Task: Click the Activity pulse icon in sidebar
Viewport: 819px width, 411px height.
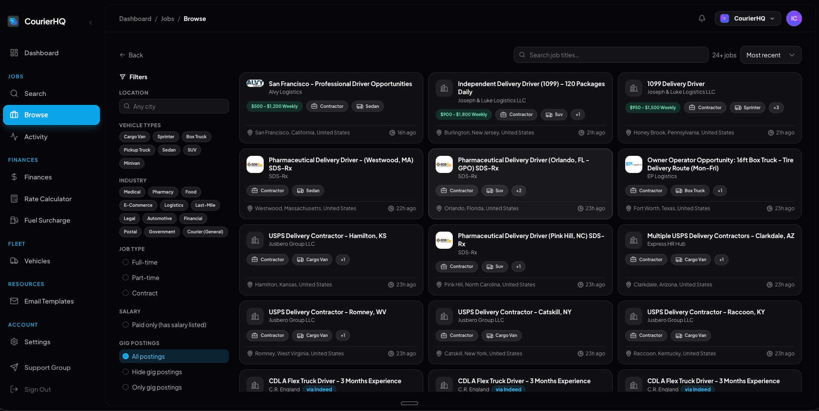Action: coord(14,137)
